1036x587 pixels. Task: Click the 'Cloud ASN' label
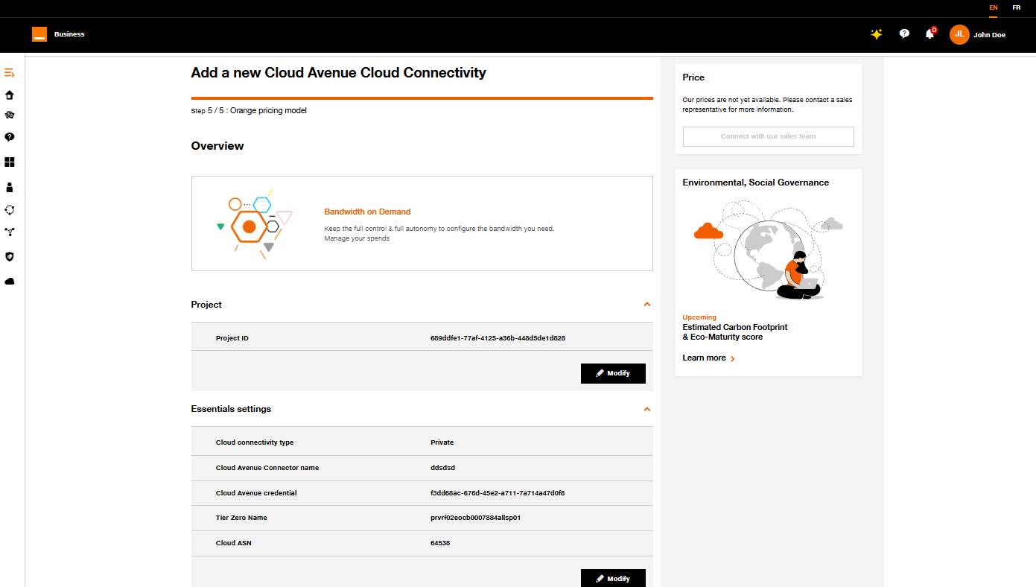[x=234, y=543]
